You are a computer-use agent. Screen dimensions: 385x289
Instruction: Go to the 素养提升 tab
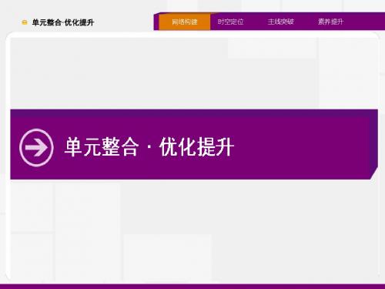pyautogui.click(x=330, y=22)
